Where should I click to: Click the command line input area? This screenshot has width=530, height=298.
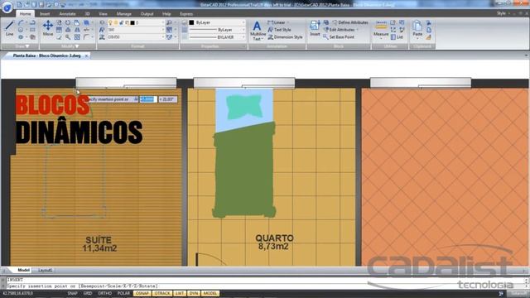(x=265, y=286)
